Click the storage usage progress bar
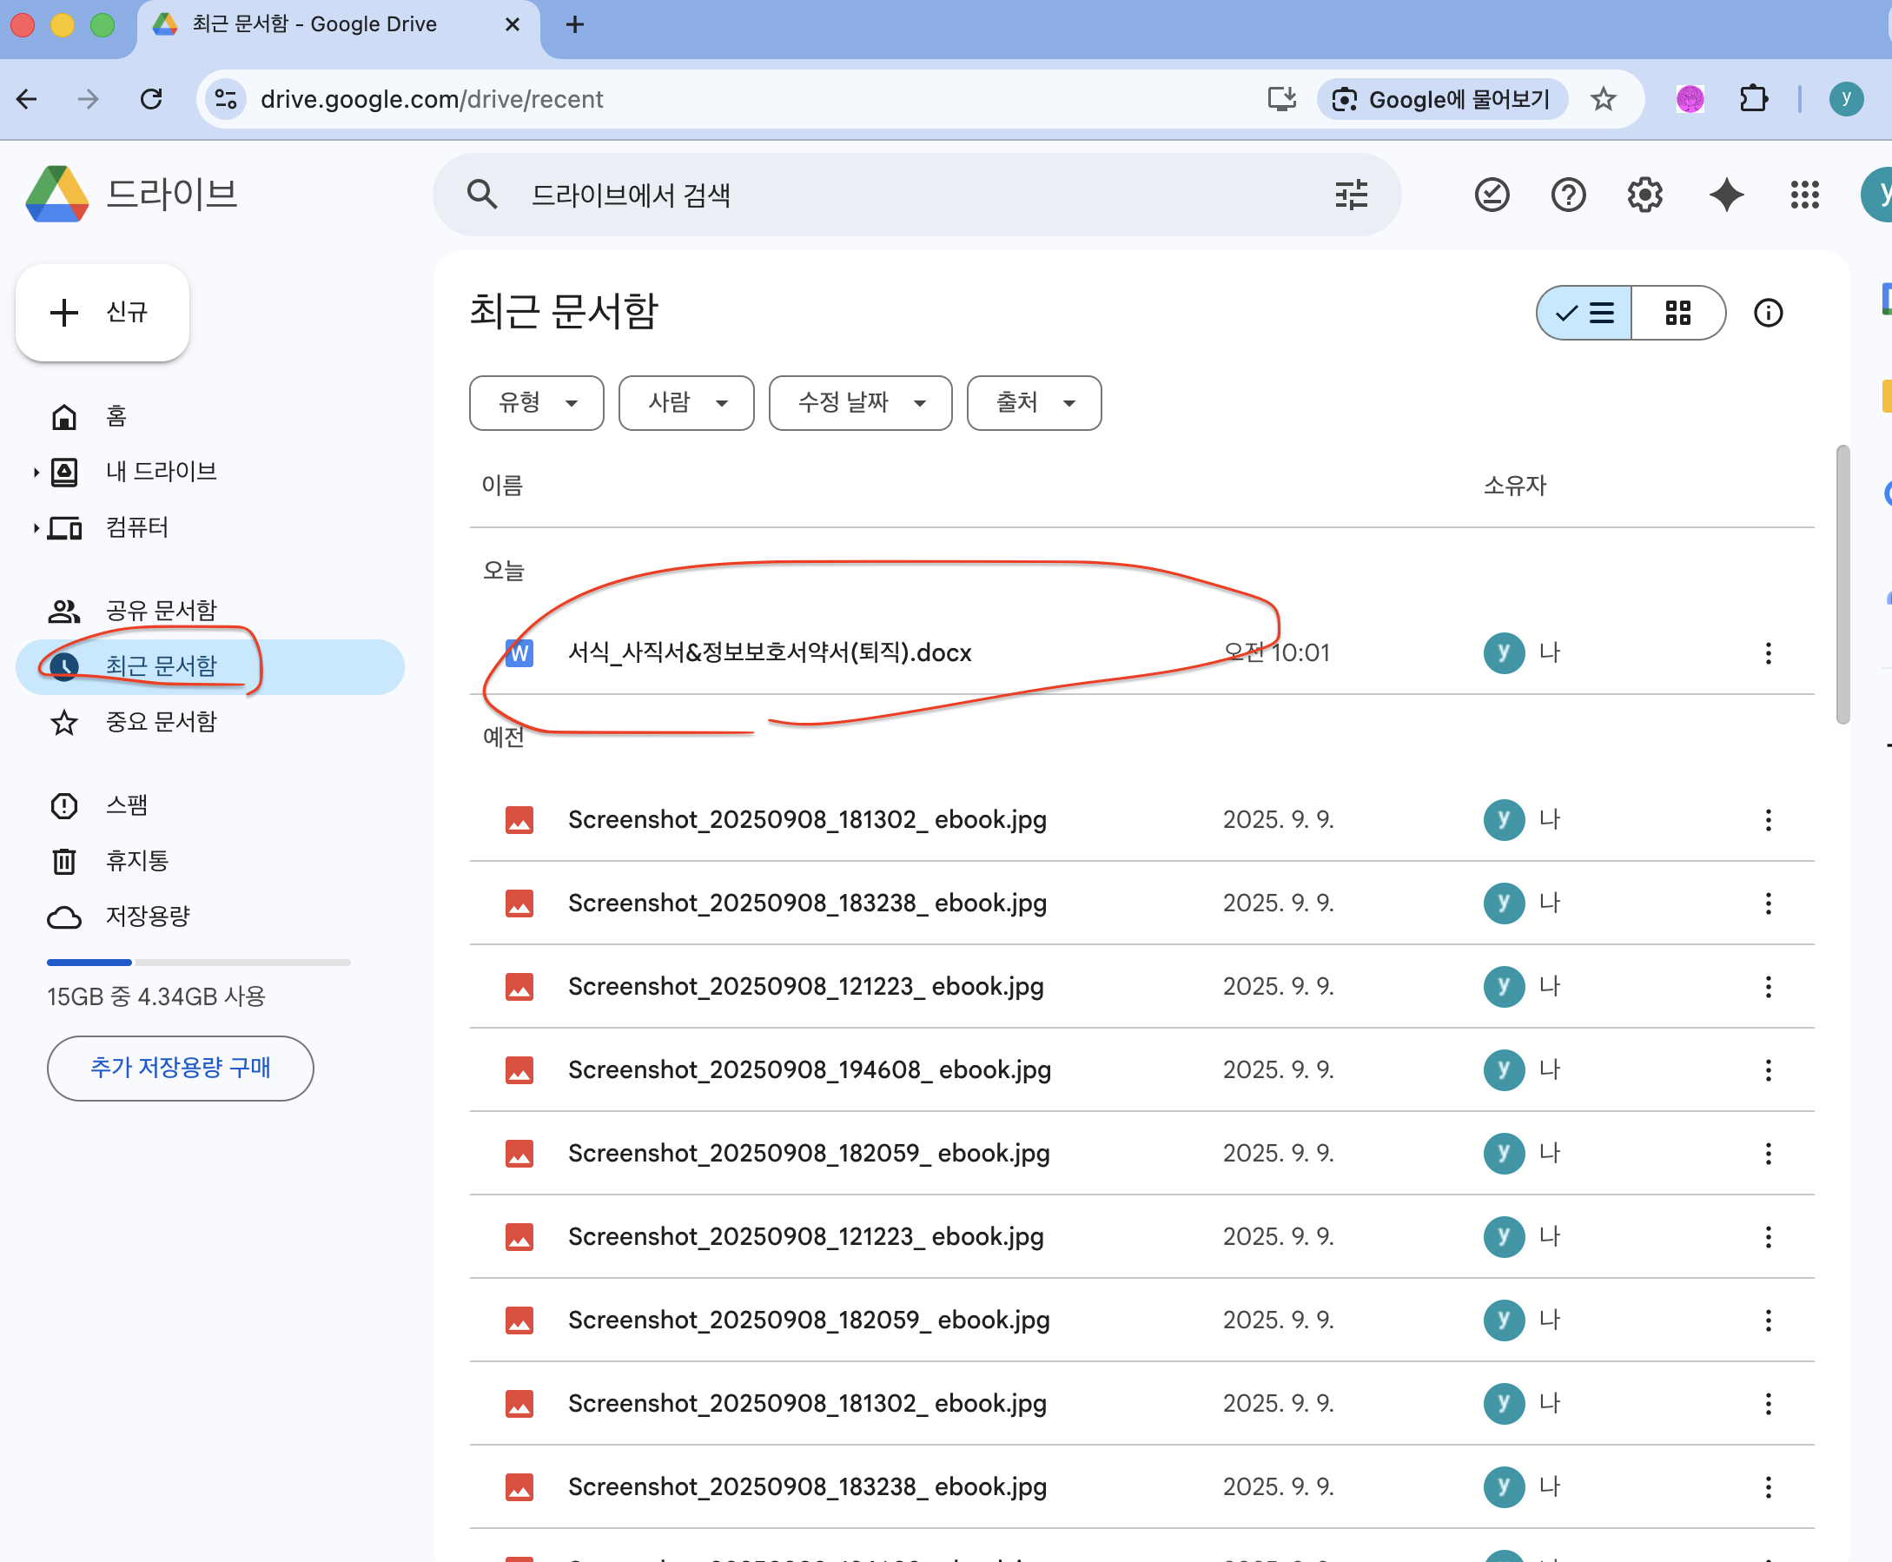This screenshot has width=1892, height=1562. tap(198, 963)
